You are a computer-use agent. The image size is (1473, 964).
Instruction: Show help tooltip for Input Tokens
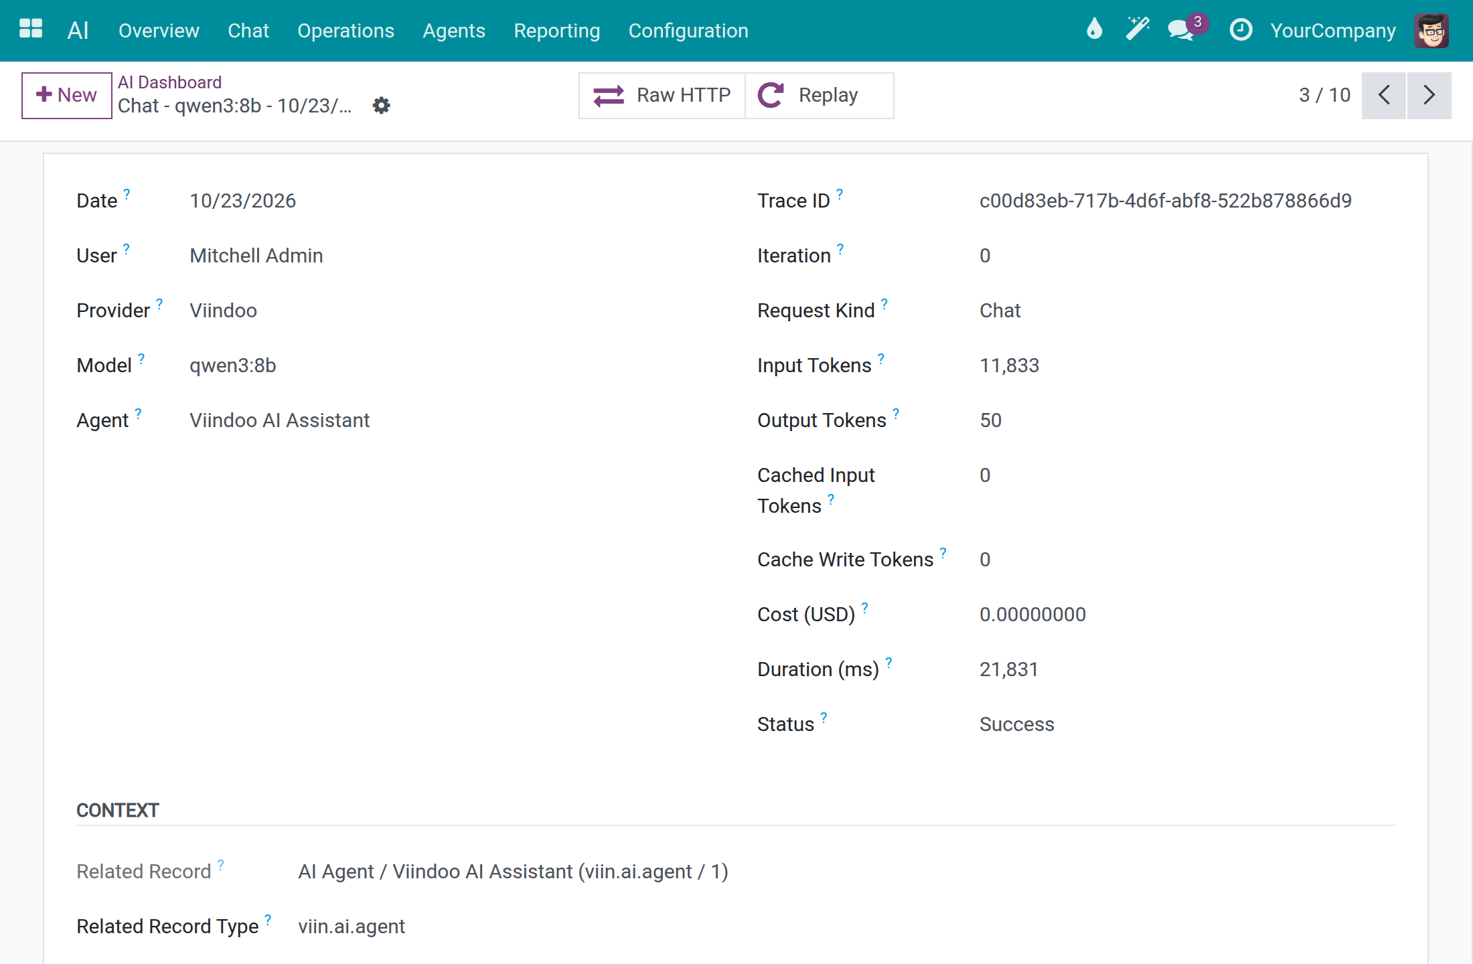(x=881, y=358)
